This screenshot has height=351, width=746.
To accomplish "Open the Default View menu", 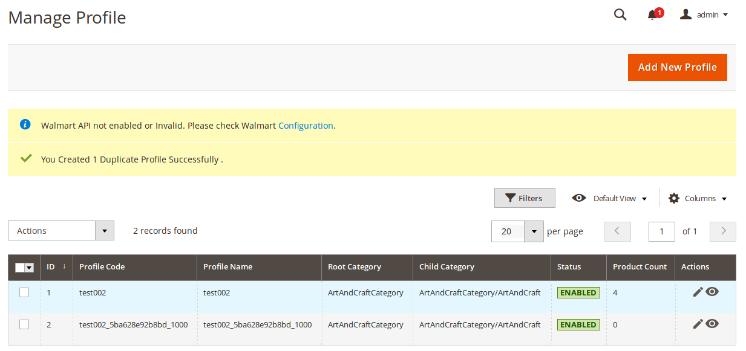I will pyautogui.click(x=609, y=198).
